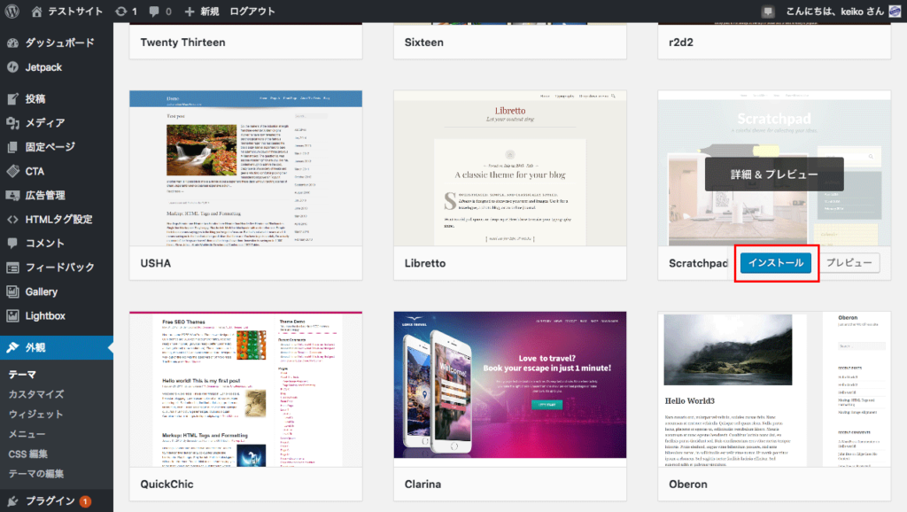Click the ダッシュボード dashboard icon
Viewport: 907px width, 512px height.
tap(12, 43)
